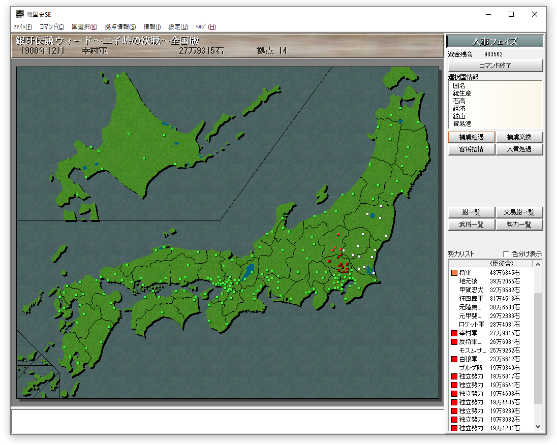Image resolution: width=557 pixels, height=445 pixels.
Task: Open the 武将一覧 list
Action: click(x=471, y=225)
